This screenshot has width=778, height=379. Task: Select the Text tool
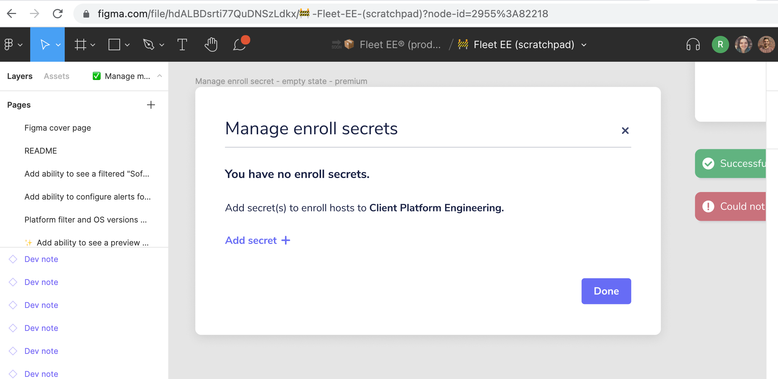click(182, 44)
